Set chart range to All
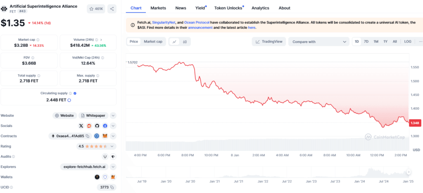423x193 pixels. coord(394,42)
